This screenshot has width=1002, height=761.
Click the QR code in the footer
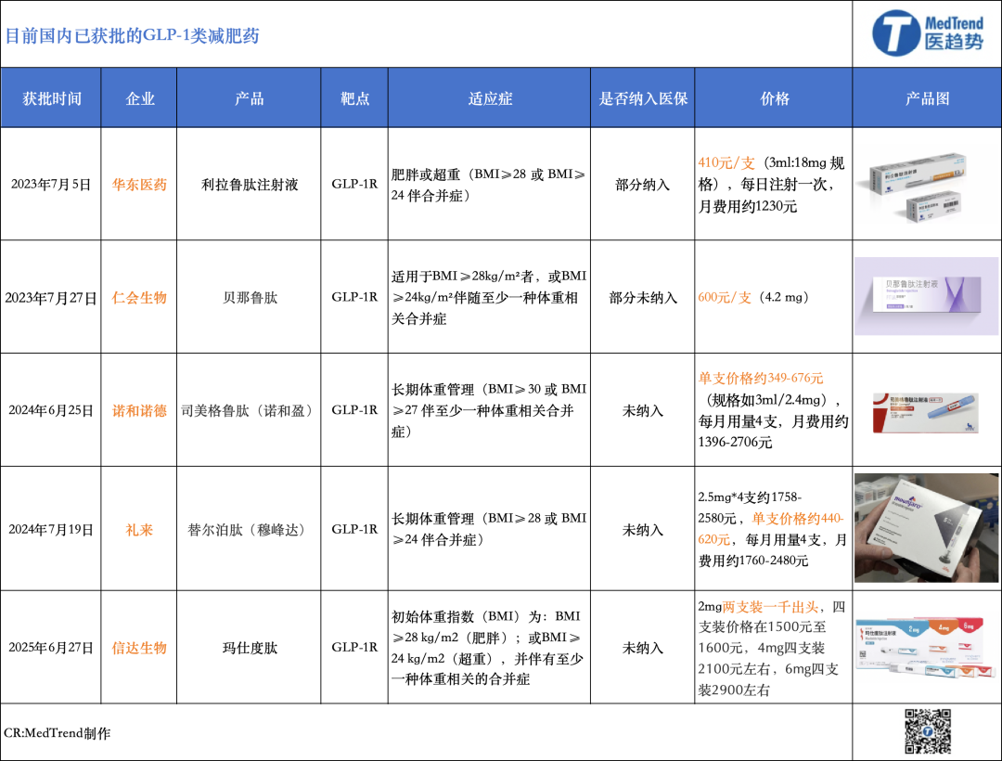(x=927, y=731)
